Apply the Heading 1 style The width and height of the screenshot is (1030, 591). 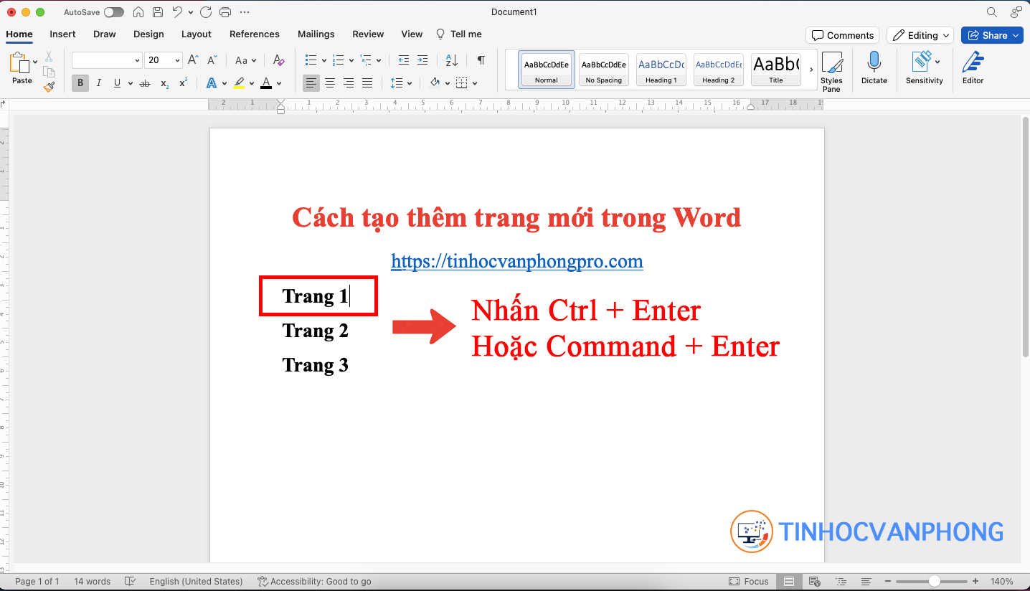click(x=661, y=70)
